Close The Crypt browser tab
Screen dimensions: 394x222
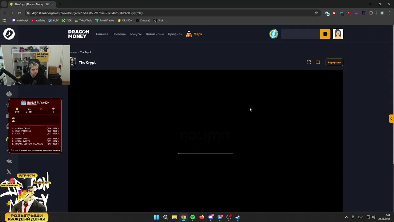52,4
